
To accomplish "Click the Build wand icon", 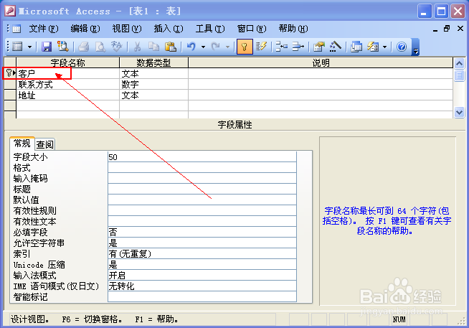I will pyautogui.click(x=336, y=47).
